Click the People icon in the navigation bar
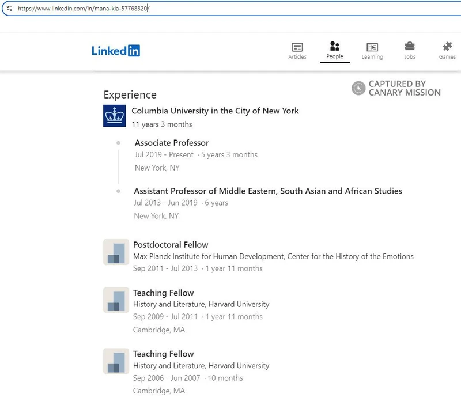The height and width of the screenshot is (409, 461). 335,47
